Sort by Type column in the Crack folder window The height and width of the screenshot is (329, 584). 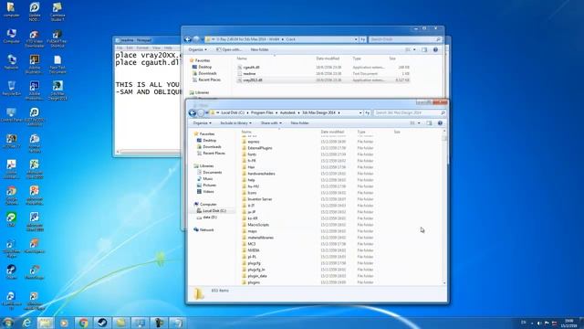click(x=357, y=58)
